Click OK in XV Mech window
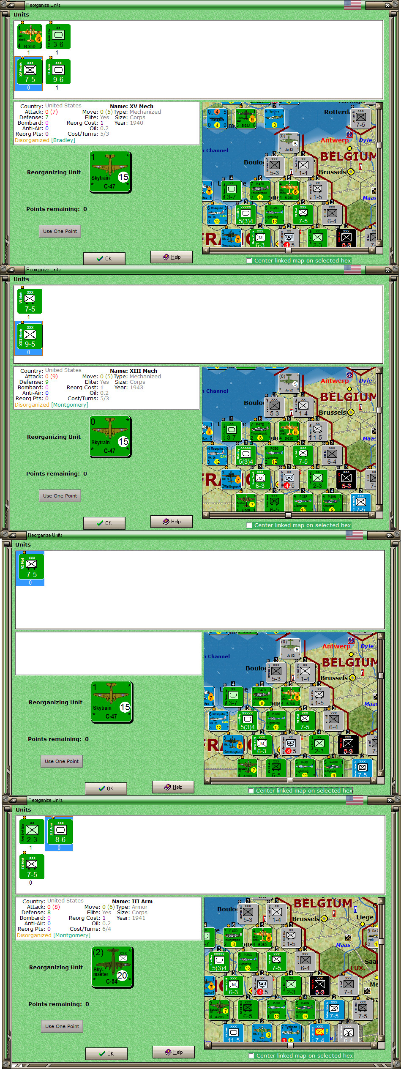The width and height of the screenshot is (401, 1069). point(104,258)
